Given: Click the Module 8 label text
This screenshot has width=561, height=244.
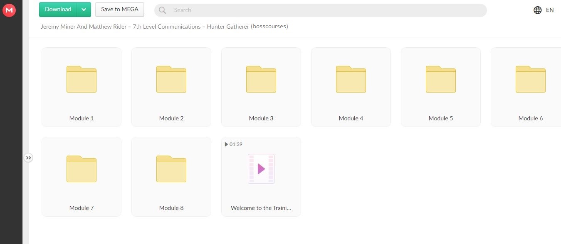Looking at the screenshot, I should coord(171,208).
